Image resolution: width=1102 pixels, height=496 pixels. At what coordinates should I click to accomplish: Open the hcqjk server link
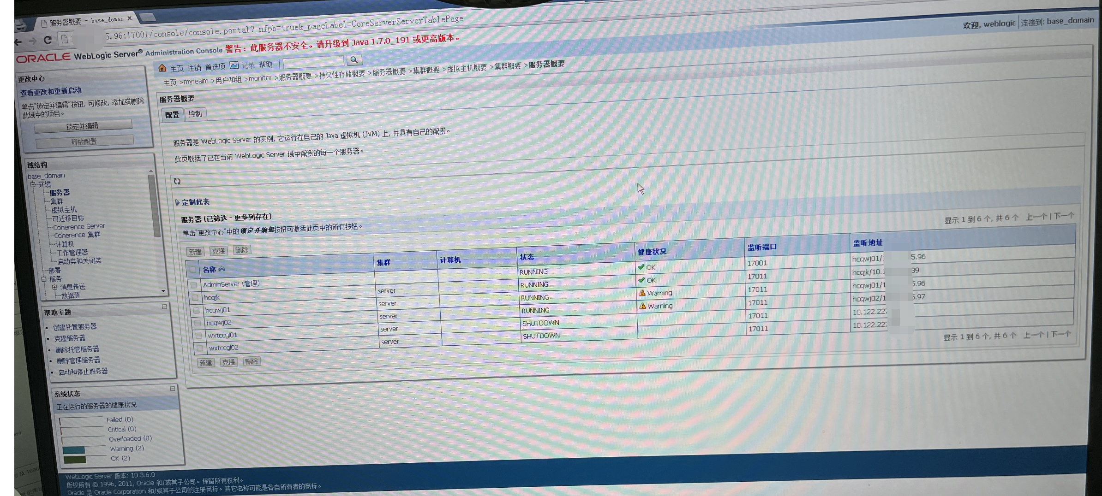click(x=212, y=297)
